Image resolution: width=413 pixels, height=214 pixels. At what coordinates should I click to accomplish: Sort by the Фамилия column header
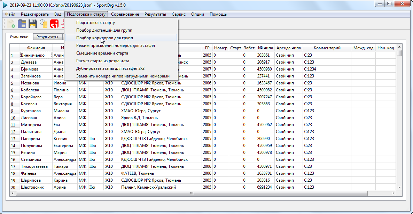[x=36, y=48]
